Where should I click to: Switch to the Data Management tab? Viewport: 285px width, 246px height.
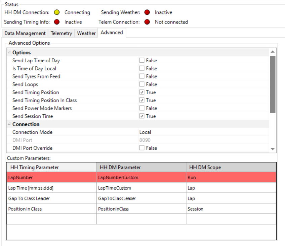(25, 33)
